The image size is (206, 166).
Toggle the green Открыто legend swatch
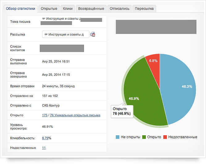tap(144, 137)
